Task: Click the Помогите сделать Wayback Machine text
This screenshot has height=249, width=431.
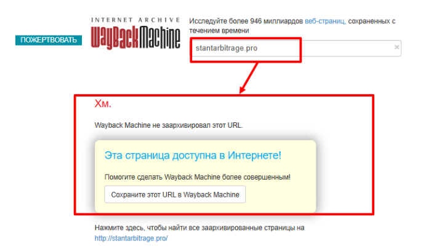Action: [197, 177]
